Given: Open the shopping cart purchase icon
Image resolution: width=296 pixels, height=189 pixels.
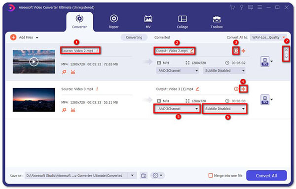Looking at the screenshot, I should (232, 7).
